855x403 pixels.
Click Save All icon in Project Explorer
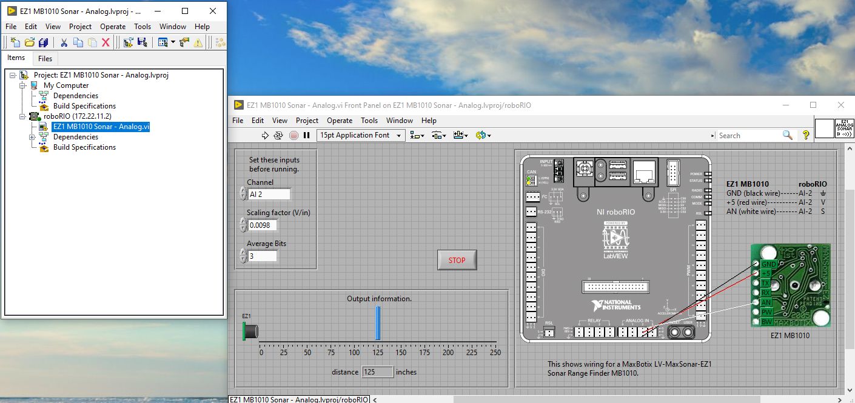pos(43,42)
